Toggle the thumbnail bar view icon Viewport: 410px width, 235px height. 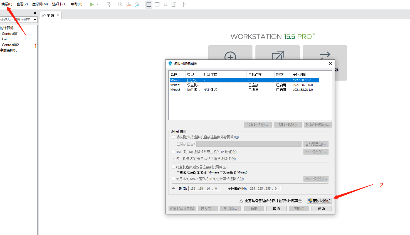[x=157, y=4]
